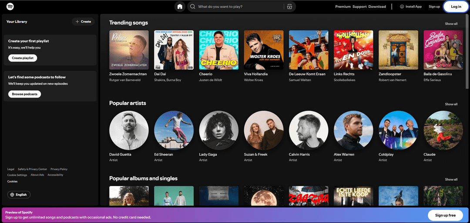Screen dimensions: 470x223
Task: Open Zandloopster song cover
Action: click(x=398, y=50)
